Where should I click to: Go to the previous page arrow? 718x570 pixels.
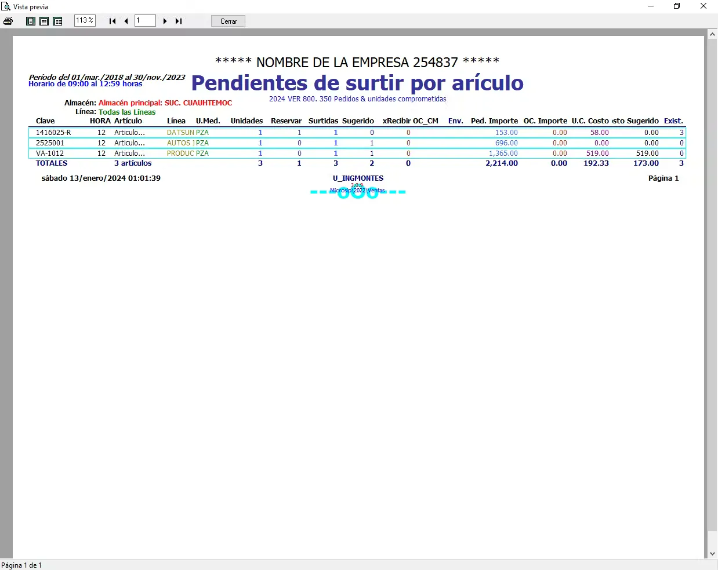[x=126, y=21]
